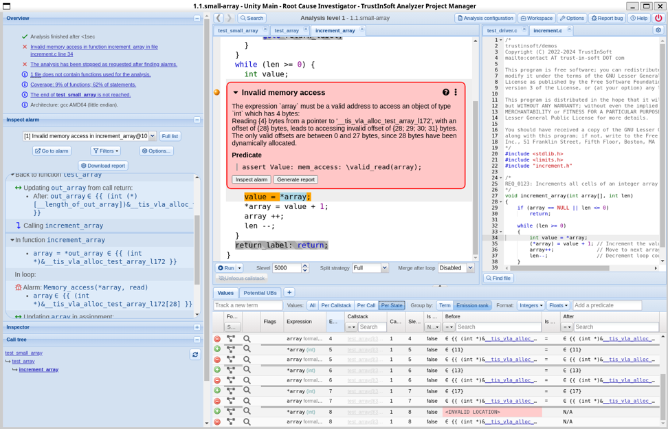Select All values mode
The image size is (668, 429).
tap(312, 305)
